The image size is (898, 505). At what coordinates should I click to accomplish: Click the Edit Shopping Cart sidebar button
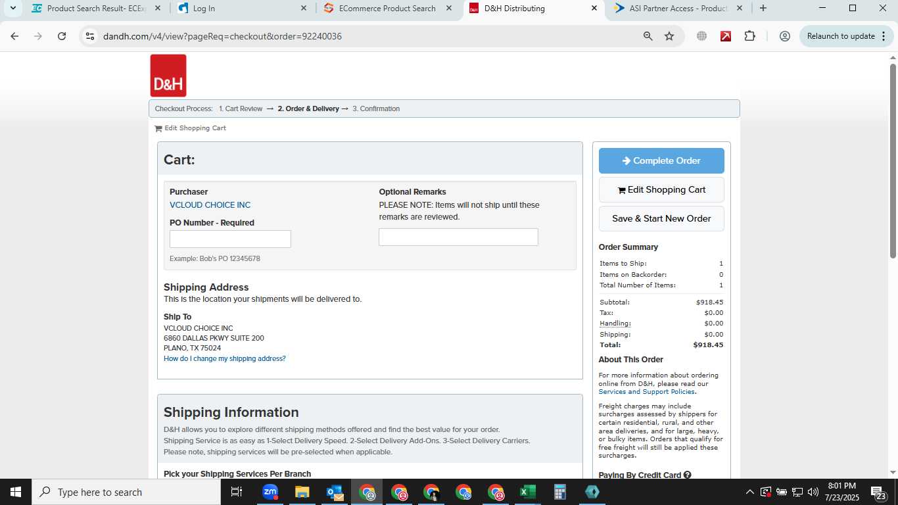click(661, 189)
